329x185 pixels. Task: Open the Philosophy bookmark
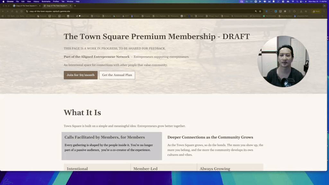tap(173, 16)
